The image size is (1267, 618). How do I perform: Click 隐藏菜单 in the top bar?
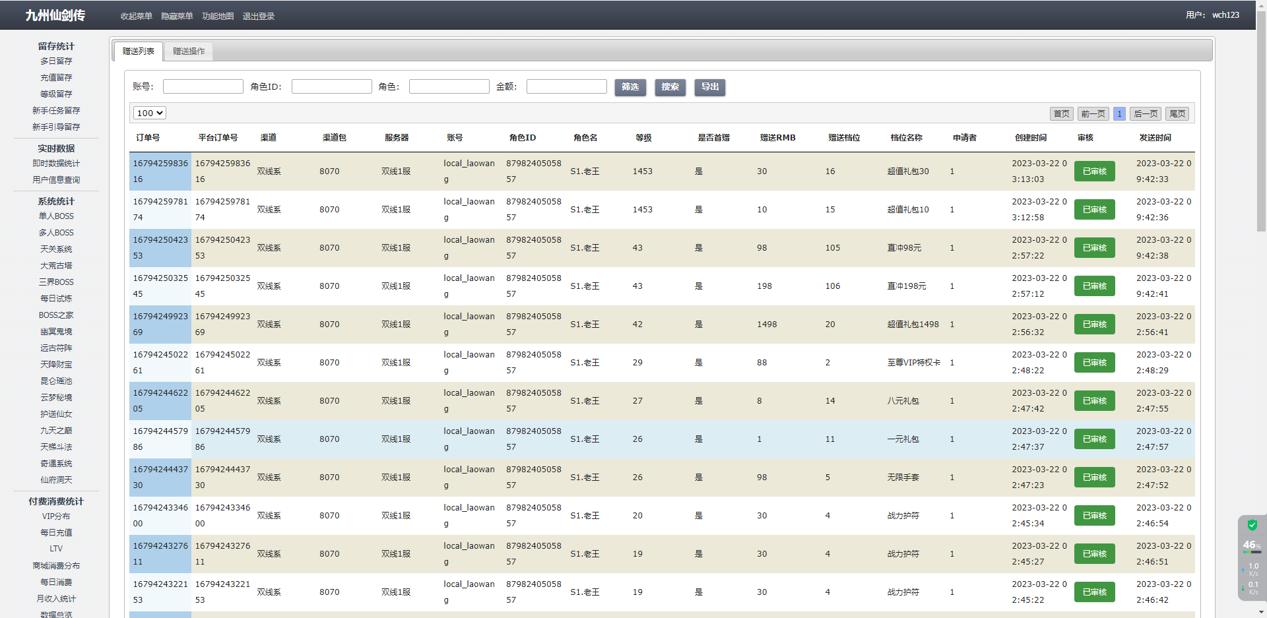tap(177, 16)
